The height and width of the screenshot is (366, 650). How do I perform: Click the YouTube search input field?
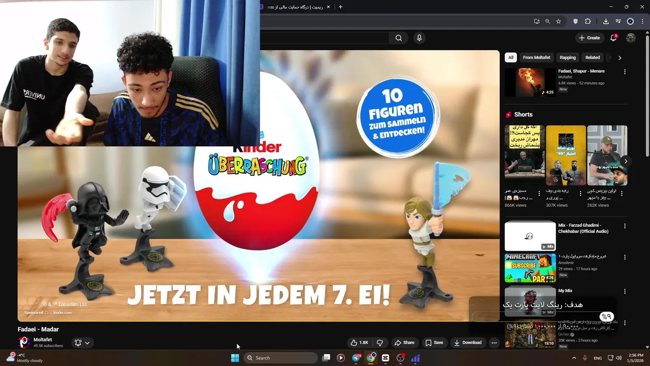(x=324, y=38)
